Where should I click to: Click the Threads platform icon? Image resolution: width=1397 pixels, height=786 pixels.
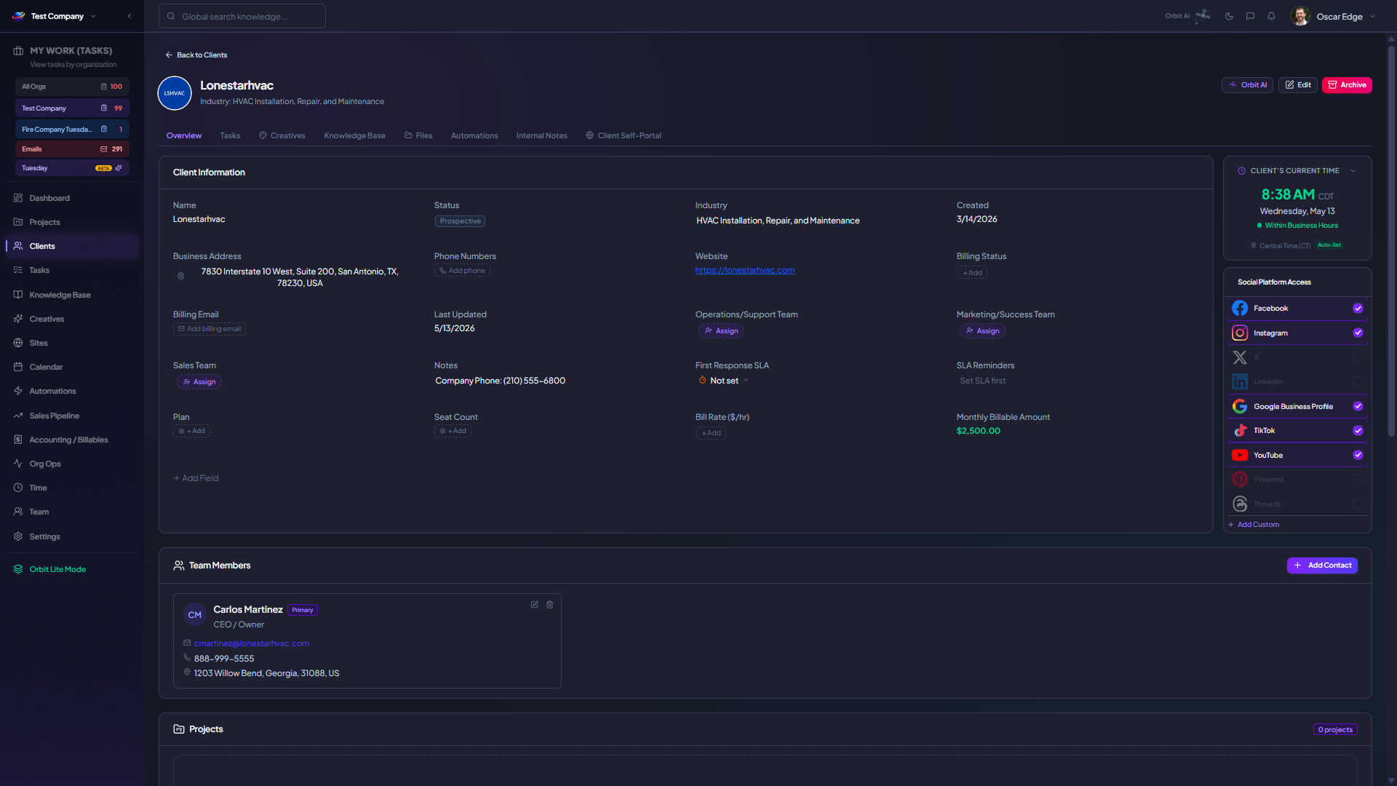click(x=1240, y=504)
